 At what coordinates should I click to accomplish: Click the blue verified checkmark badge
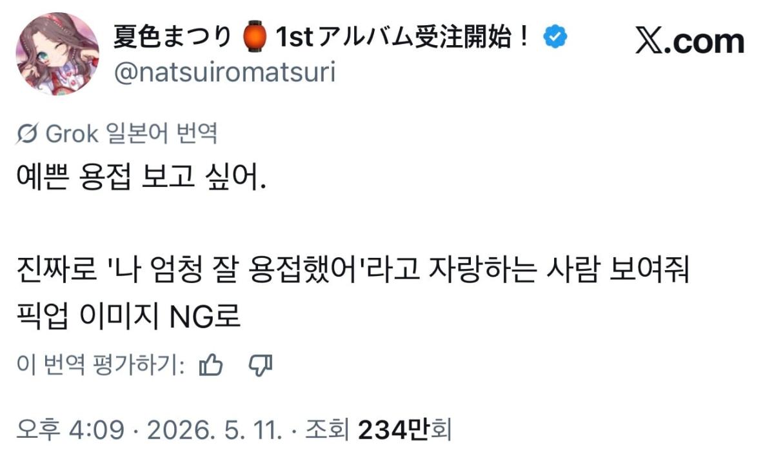tap(555, 39)
